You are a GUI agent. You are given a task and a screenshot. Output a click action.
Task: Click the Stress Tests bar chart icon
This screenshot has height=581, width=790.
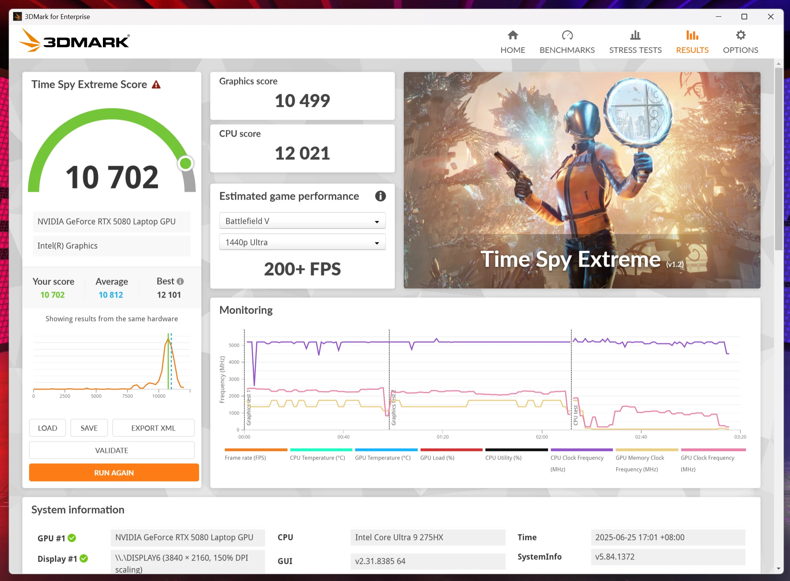click(x=635, y=35)
